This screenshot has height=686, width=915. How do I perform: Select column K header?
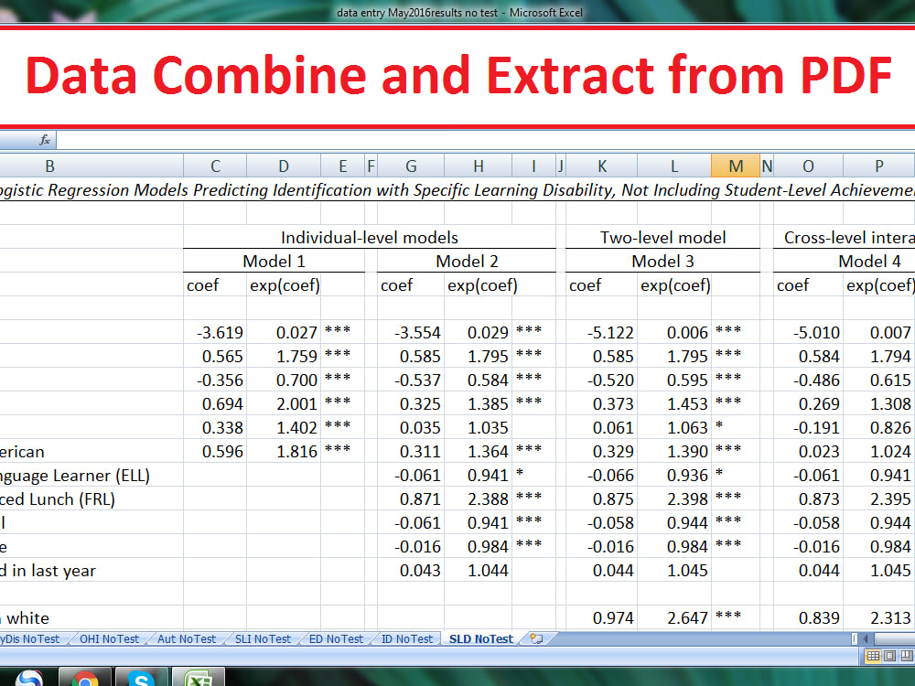pyautogui.click(x=602, y=166)
